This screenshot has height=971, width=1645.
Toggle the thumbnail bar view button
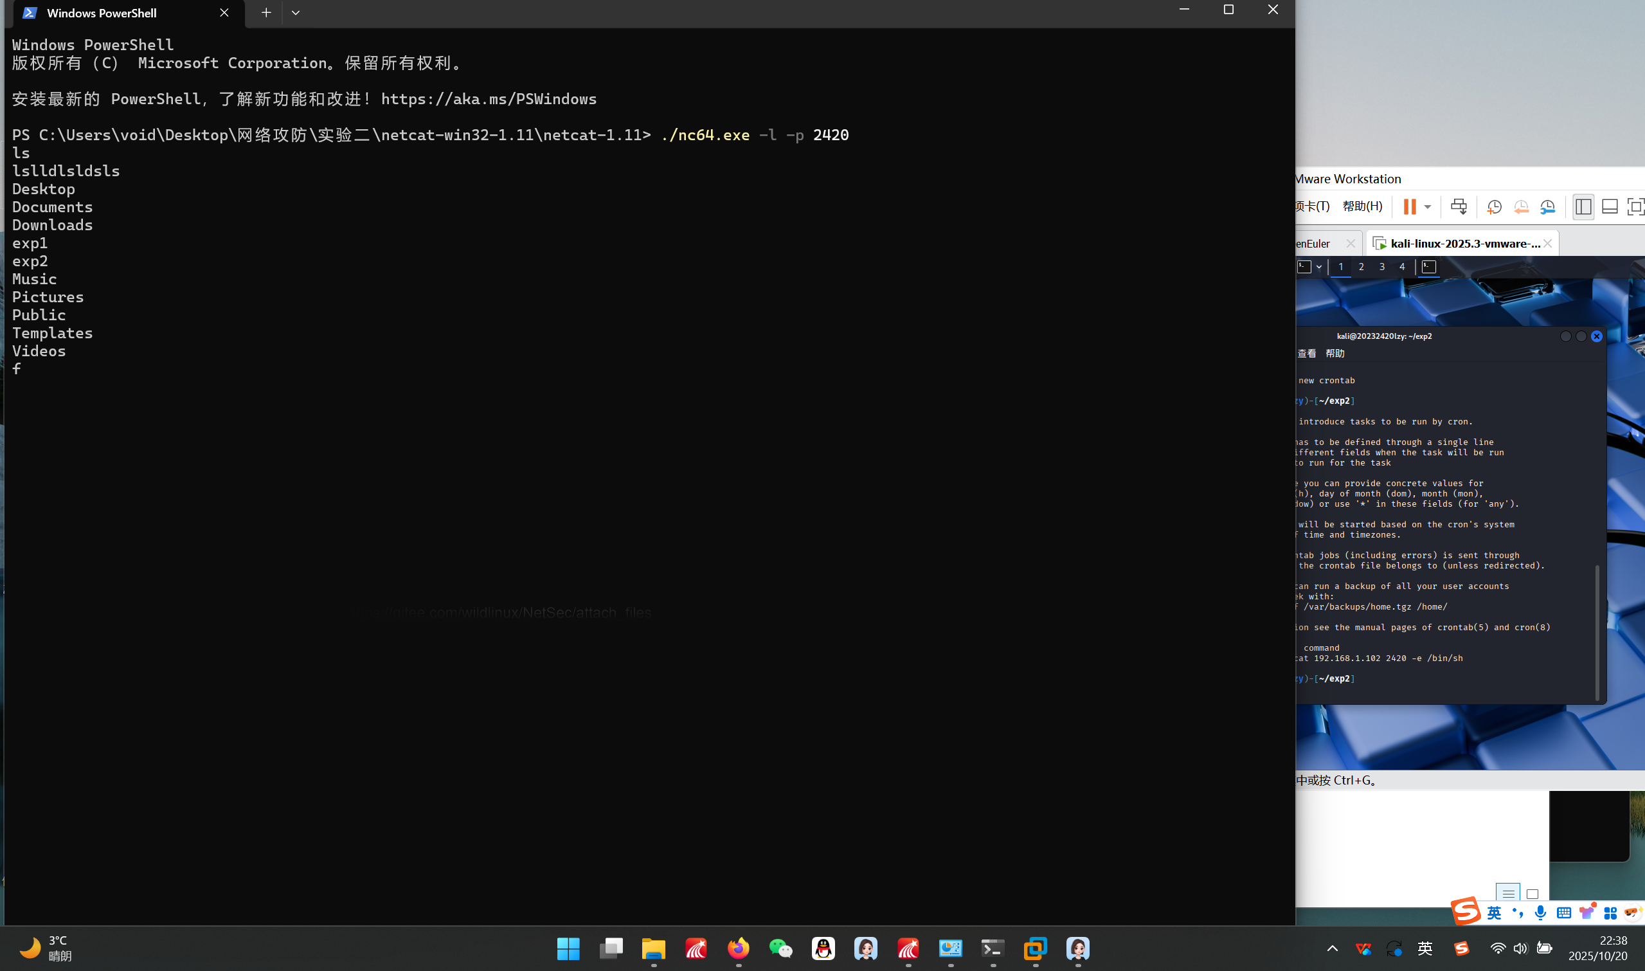(1610, 207)
